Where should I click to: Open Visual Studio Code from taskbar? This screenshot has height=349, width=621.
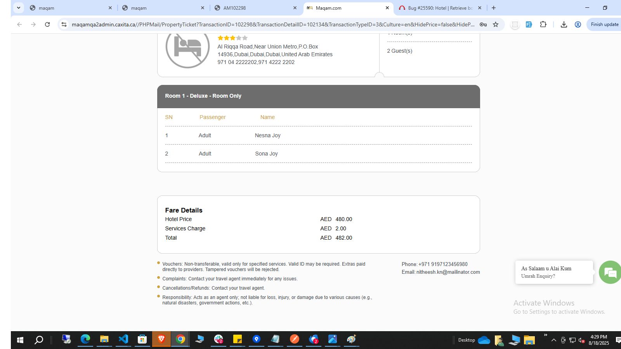[123, 339]
